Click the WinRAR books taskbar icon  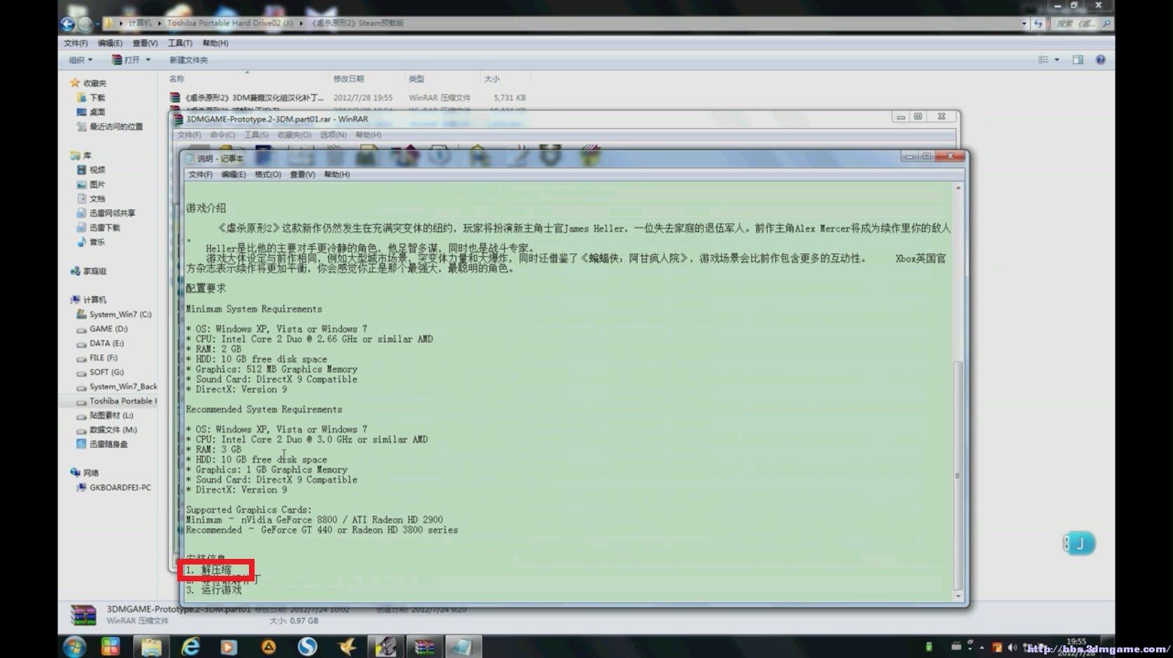tap(424, 647)
